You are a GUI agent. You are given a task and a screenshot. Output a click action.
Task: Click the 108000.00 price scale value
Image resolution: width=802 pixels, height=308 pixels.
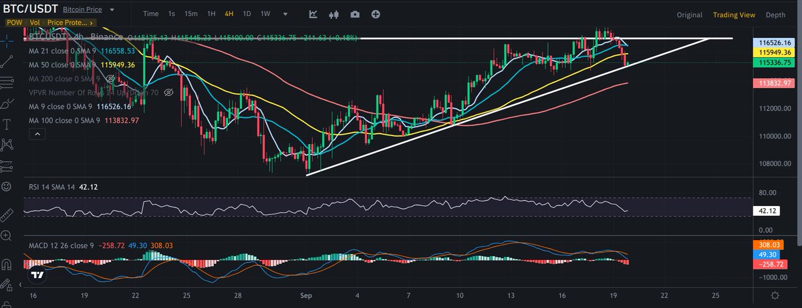[x=775, y=164]
